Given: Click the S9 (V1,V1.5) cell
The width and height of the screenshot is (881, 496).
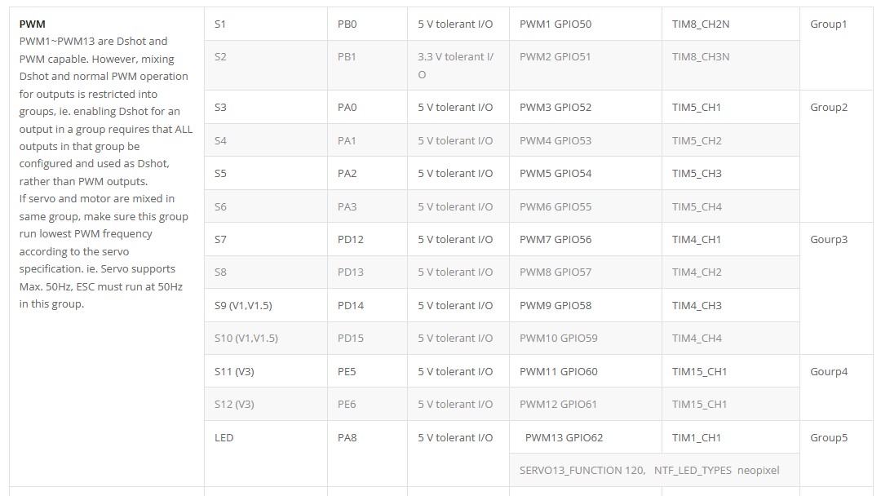Looking at the screenshot, I should pyautogui.click(x=266, y=306).
